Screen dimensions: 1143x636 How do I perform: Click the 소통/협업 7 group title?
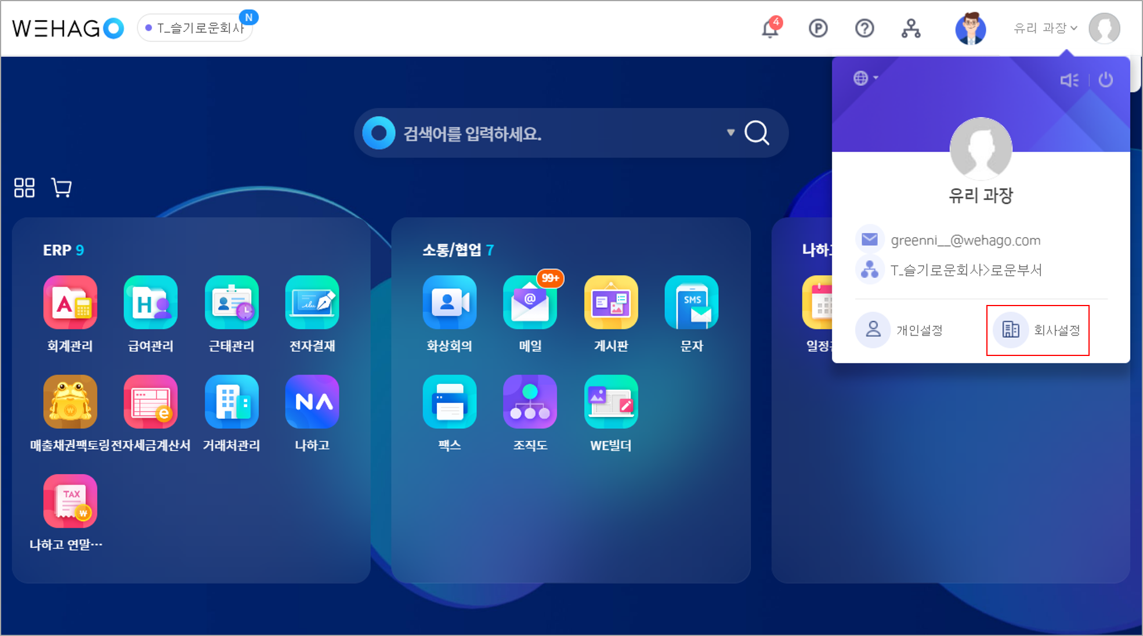(458, 250)
